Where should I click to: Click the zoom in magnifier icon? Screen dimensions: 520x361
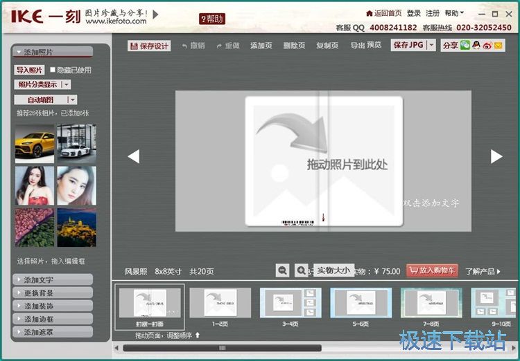pyautogui.click(x=301, y=270)
